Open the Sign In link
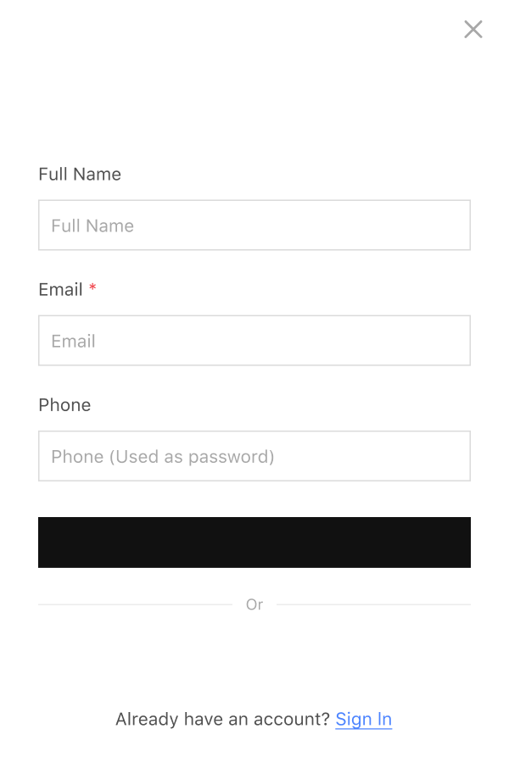The height and width of the screenshot is (768, 509). (363, 720)
